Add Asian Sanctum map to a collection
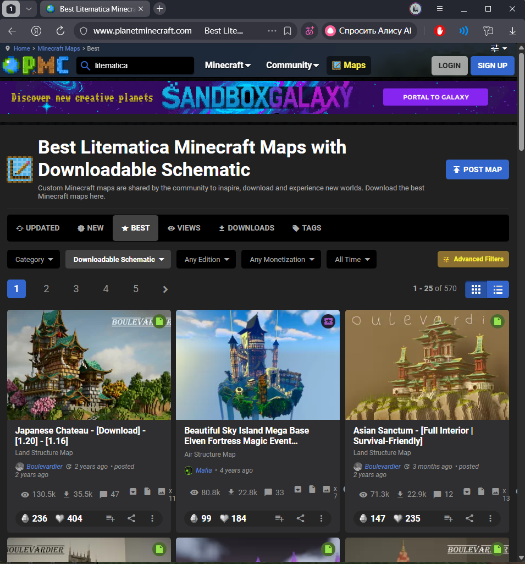The height and width of the screenshot is (564, 525). pyautogui.click(x=448, y=518)
